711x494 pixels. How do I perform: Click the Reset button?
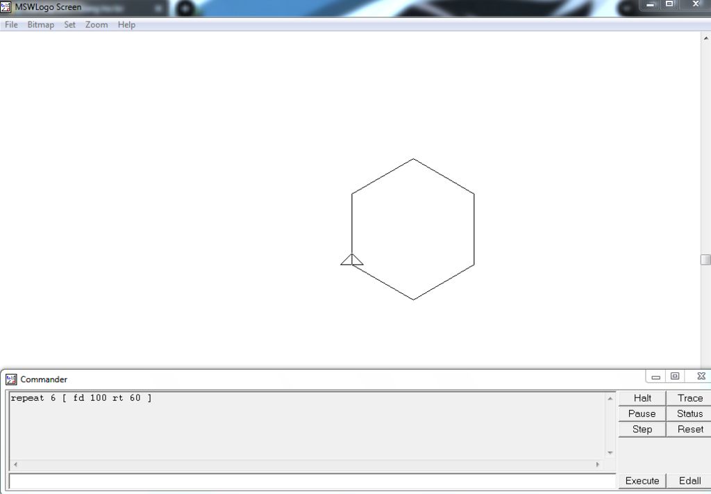[x=689, y=429]
